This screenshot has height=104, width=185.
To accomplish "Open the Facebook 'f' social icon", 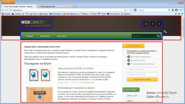I will tap(152, 24).
